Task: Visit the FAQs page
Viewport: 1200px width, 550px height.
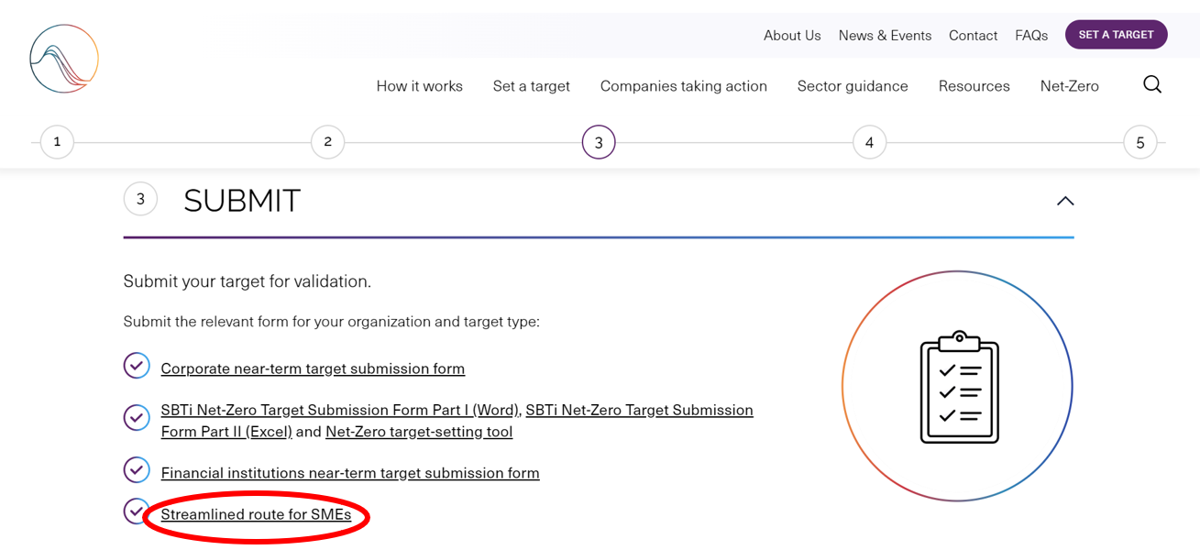Action: pyautogui.click(x=1030, y=36)
